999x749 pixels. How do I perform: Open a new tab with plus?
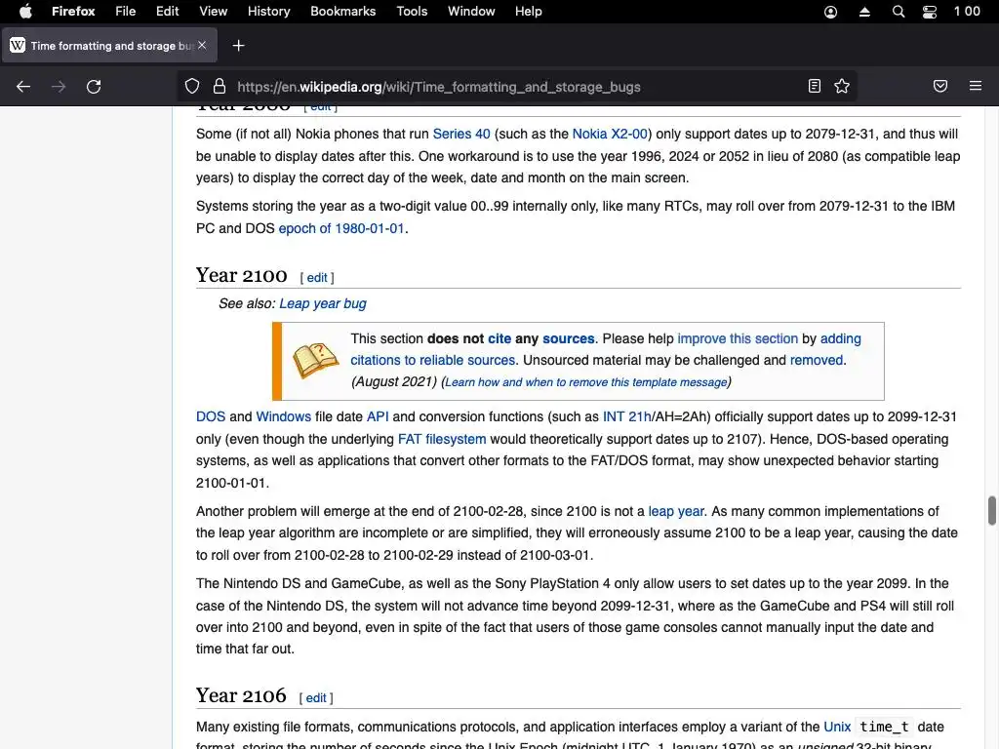238,45
